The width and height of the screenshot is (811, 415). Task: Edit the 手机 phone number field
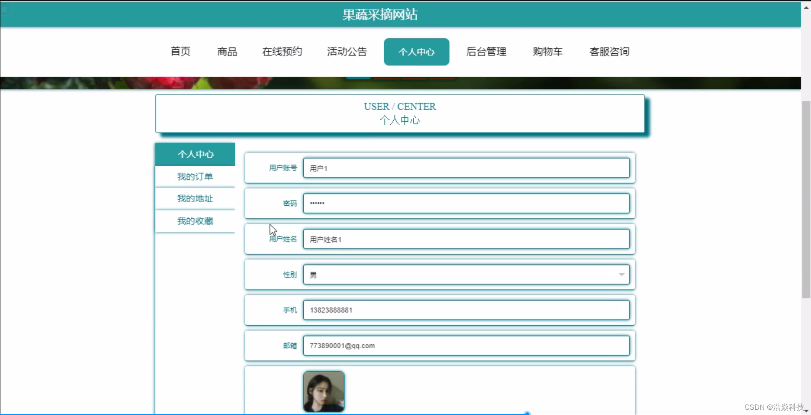coord(467,310)
